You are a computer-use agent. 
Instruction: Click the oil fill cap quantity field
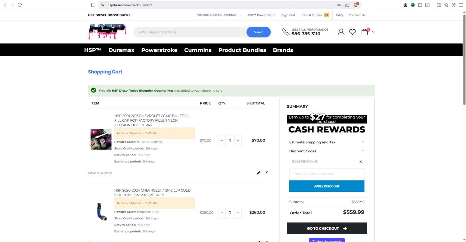point(230,140)
